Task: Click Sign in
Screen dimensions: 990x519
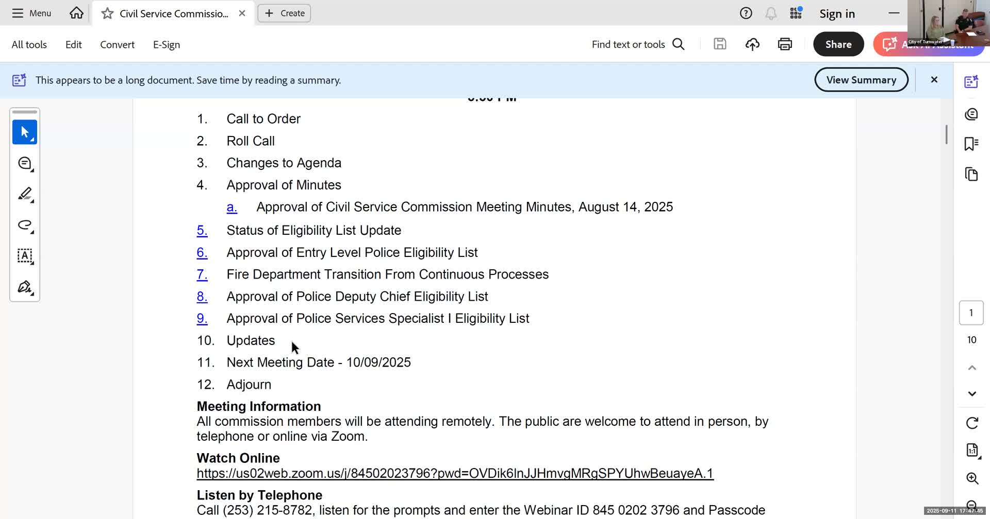Action: pos(837,14)
